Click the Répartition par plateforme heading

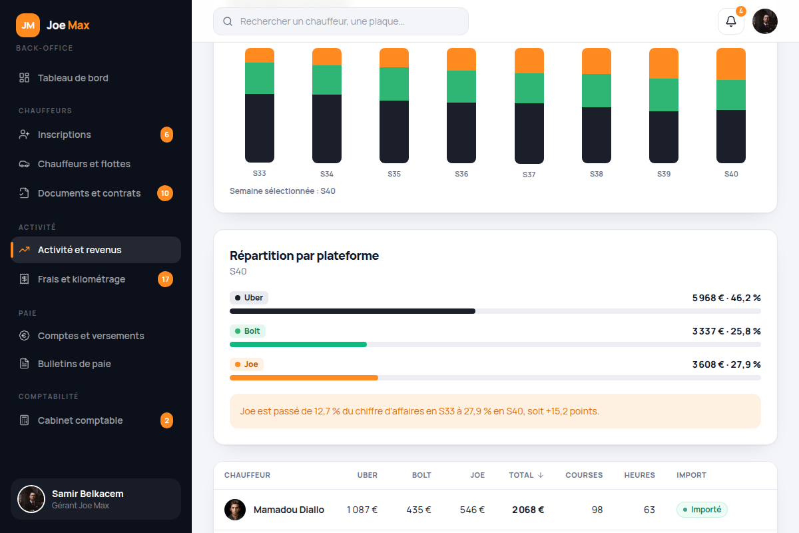(x=304, y=256)
